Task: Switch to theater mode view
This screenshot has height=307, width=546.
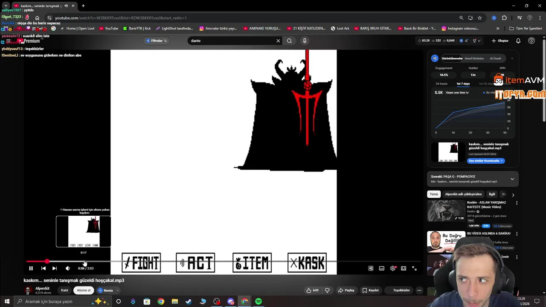Action: pos(404,268)
